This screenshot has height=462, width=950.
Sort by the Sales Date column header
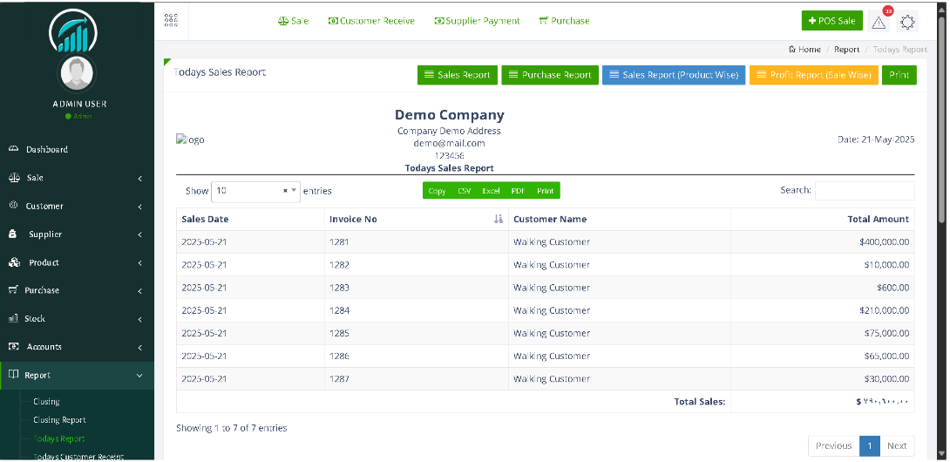pos(250,219)
